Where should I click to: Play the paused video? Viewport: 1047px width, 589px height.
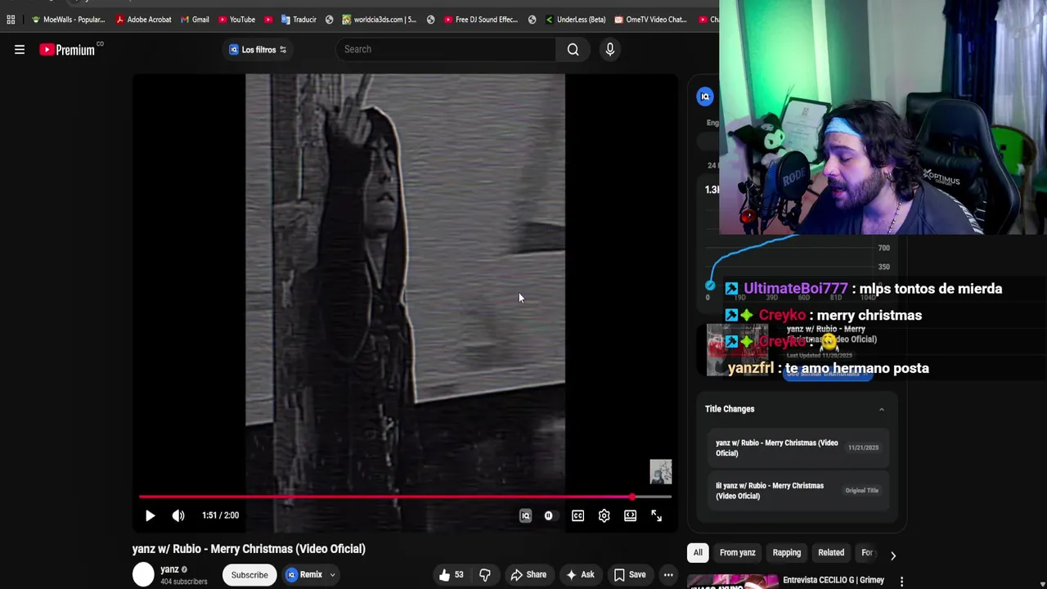tap(150, 515)
